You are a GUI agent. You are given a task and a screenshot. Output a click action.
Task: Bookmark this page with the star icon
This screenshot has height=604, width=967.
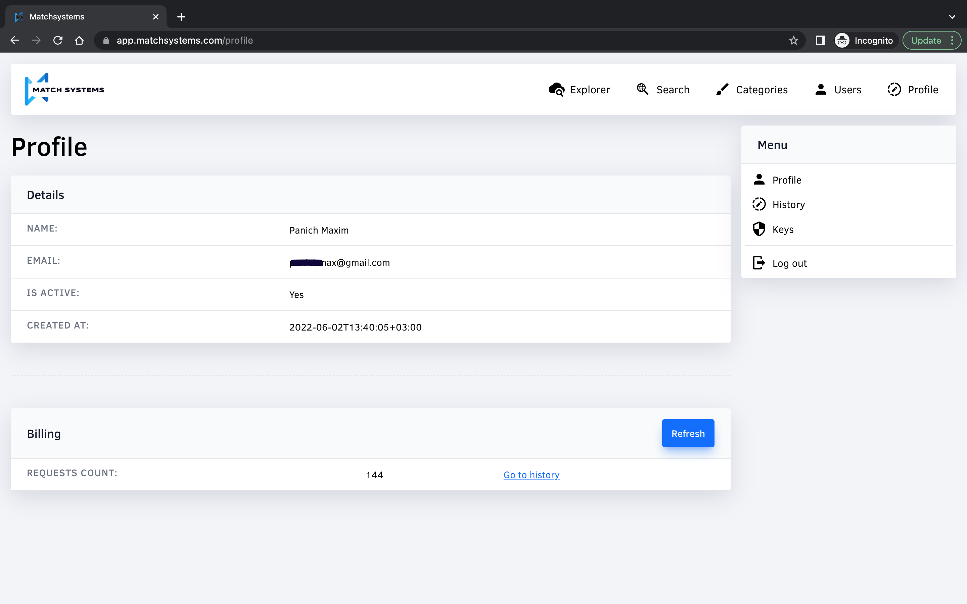coord(794,40)
